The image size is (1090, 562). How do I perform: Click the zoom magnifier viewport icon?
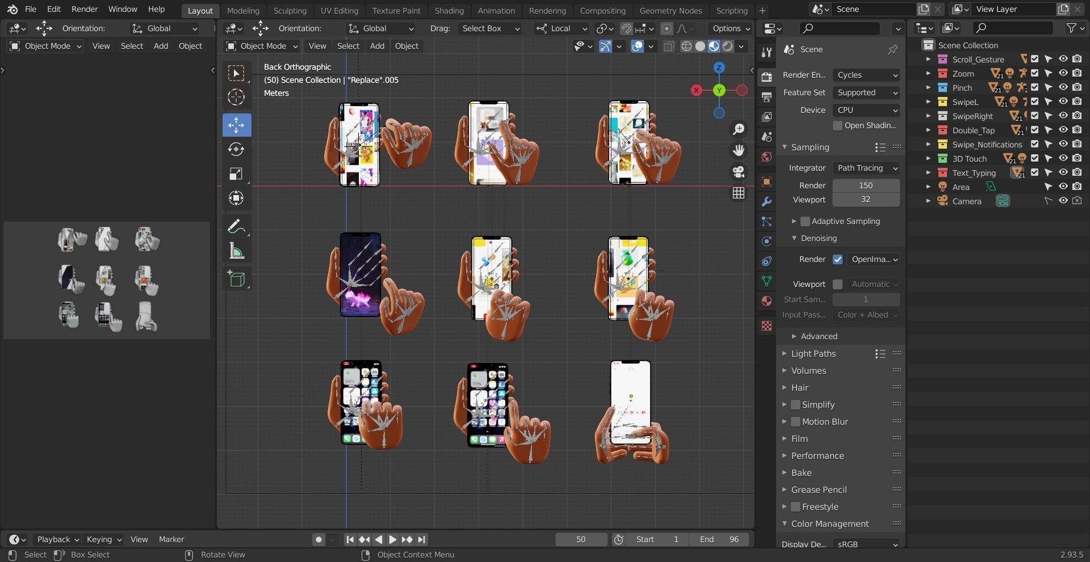(x=738, y=129)
